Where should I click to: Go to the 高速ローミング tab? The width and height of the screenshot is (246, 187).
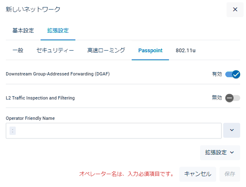click(106, 51)
